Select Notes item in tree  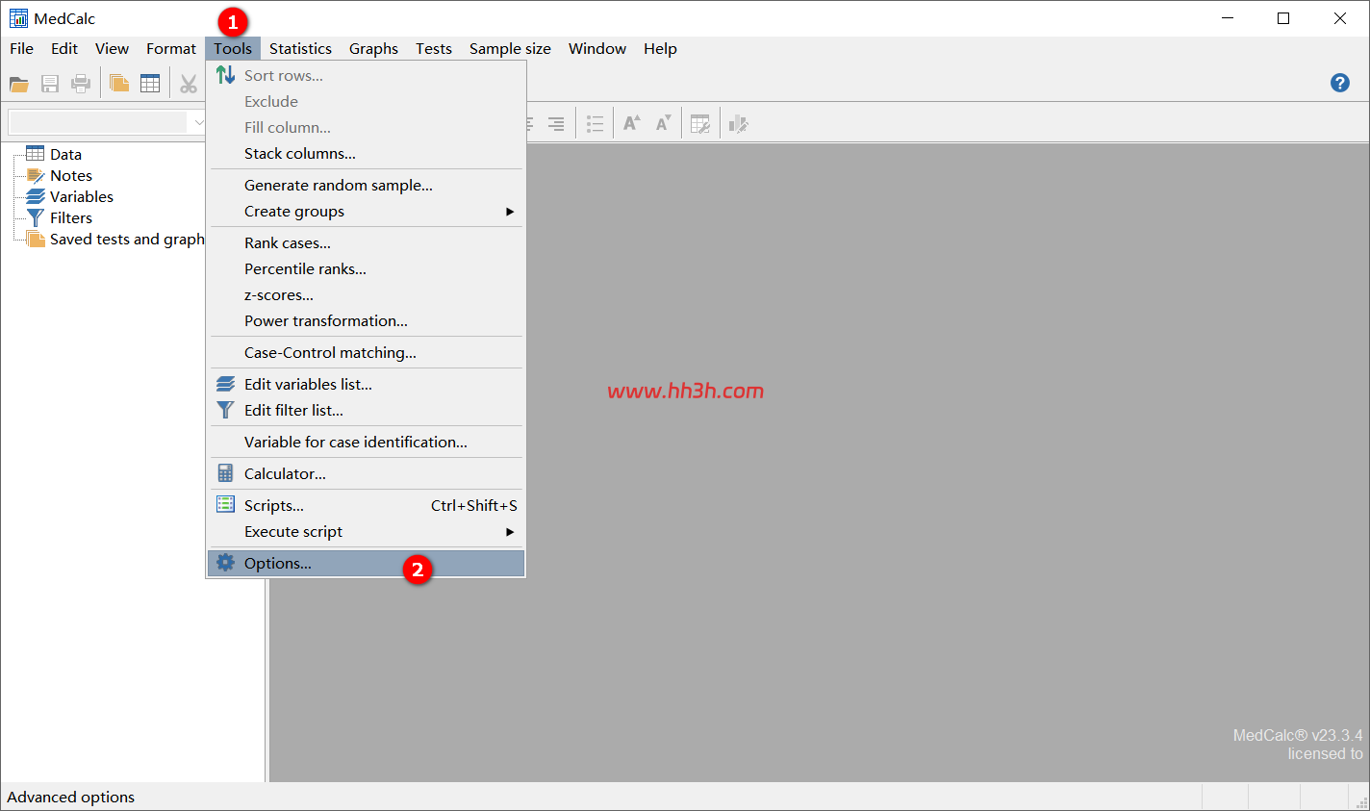tap(71, 175)
